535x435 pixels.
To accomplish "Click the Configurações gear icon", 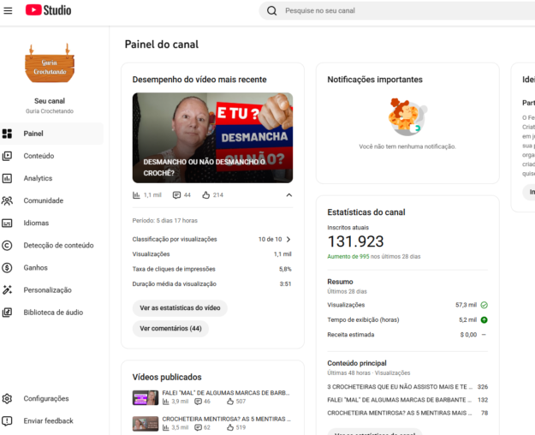I will (x=7, y=398).
